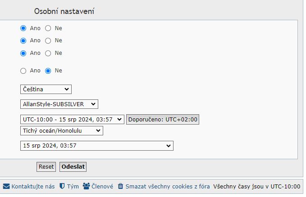Open the Tichý oceán/Honolulu city dropdown
The height and width of the screenshot is (197, 306).
61,131
